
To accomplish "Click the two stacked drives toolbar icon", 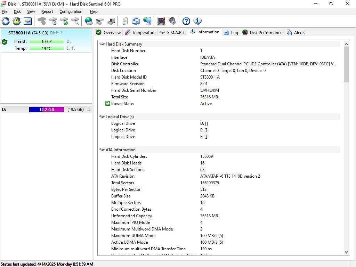I will (x=100, y=21).
